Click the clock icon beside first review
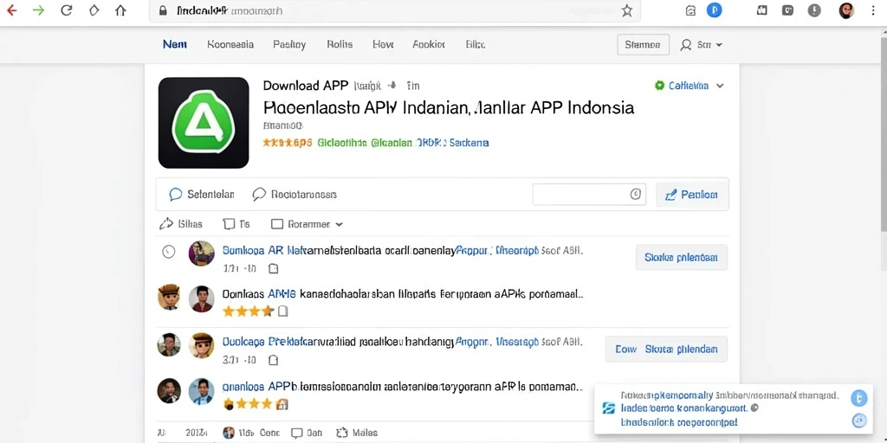Viewport: 887px width, 443px height. point(169,252)
